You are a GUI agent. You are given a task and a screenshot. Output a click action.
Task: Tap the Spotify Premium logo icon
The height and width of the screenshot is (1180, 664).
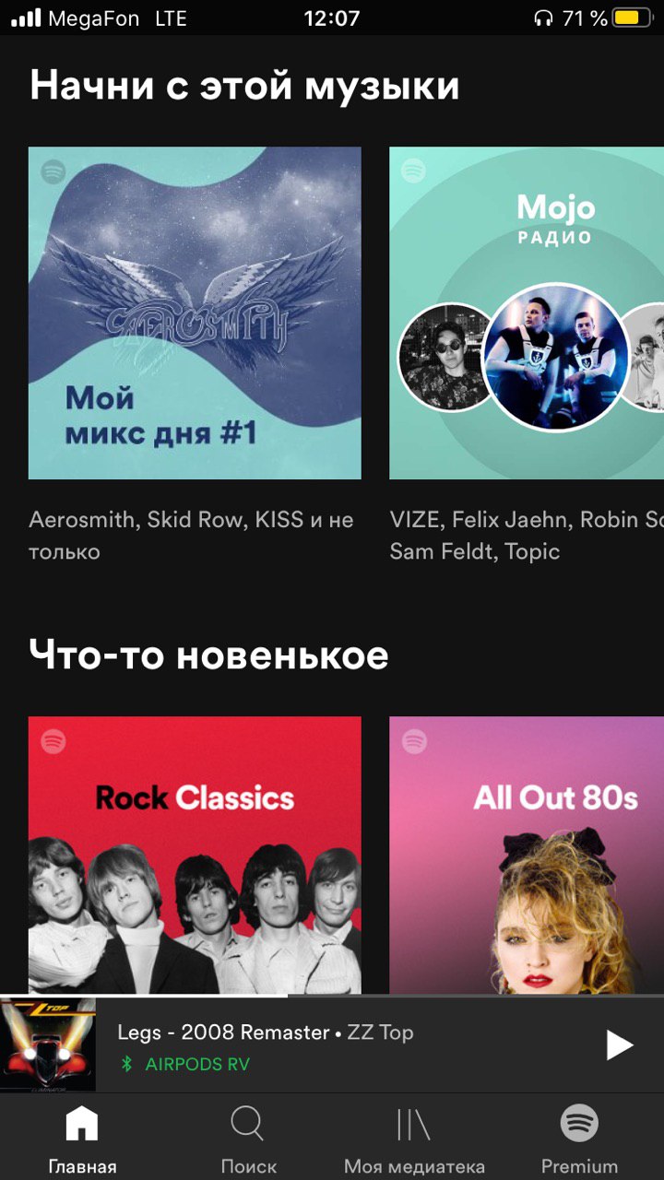(x=579, y=1123)
